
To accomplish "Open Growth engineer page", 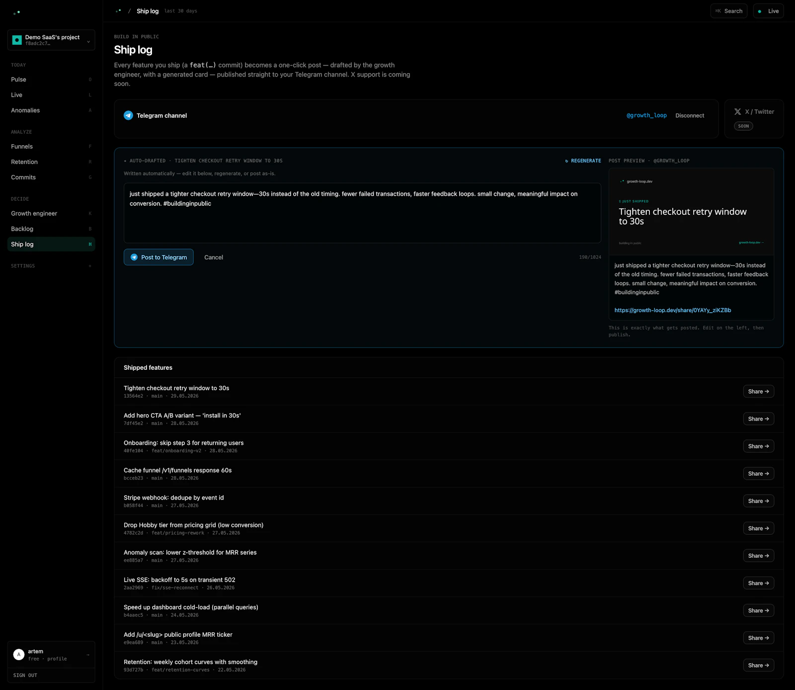I will [x=51, y=214].
